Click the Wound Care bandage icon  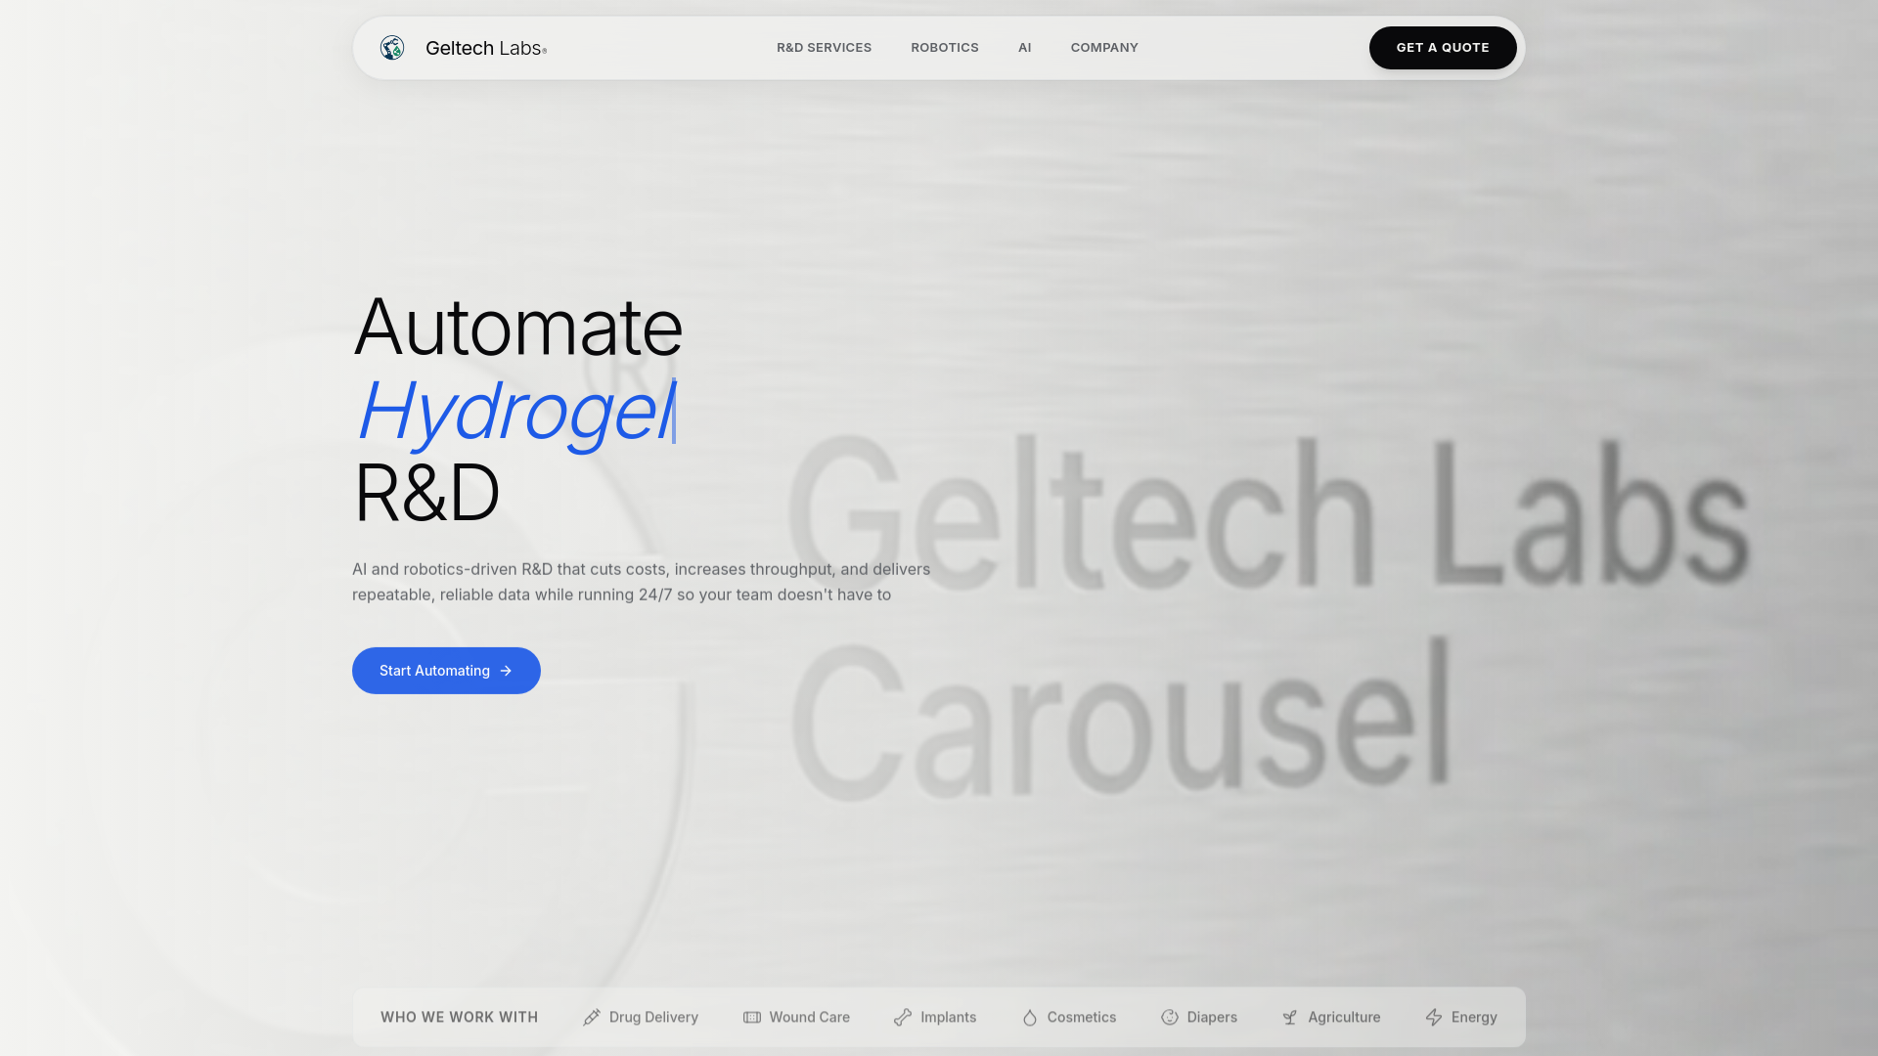click(752, 1018)
